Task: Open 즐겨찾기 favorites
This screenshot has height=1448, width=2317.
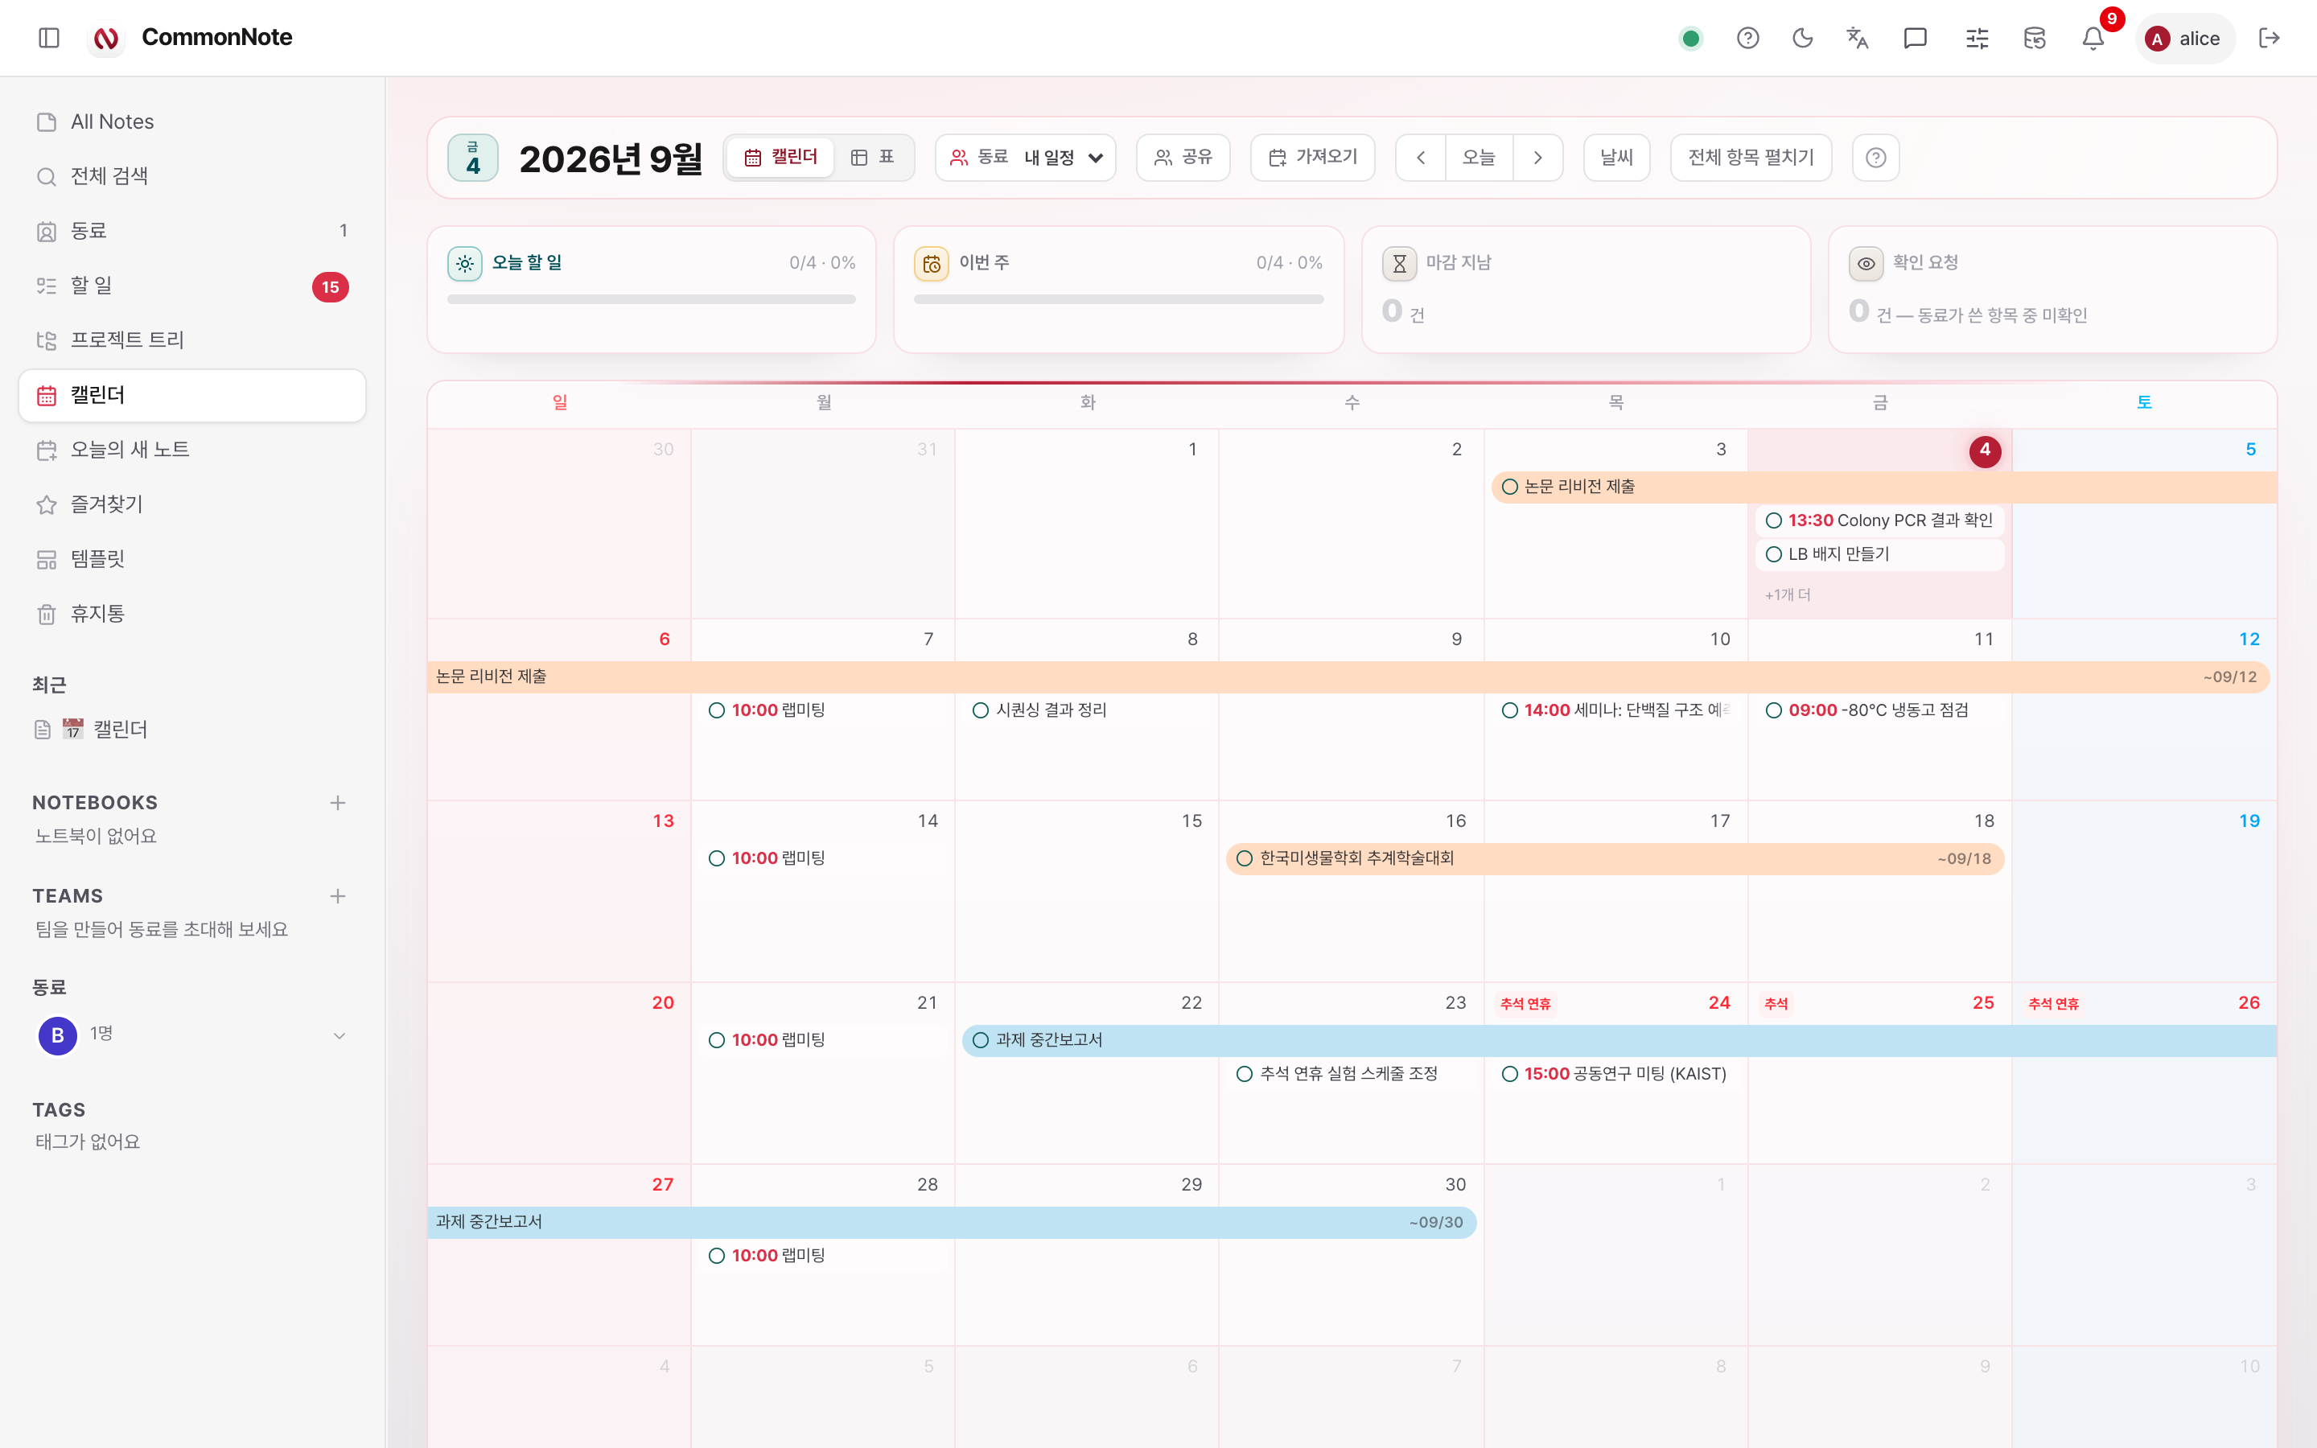Action: point(191,504)
